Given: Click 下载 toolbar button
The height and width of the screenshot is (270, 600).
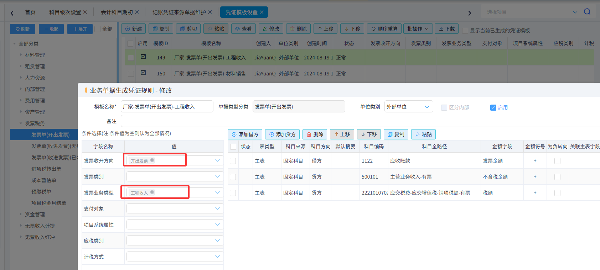Looking at the screenshot, I should [447, 29].
